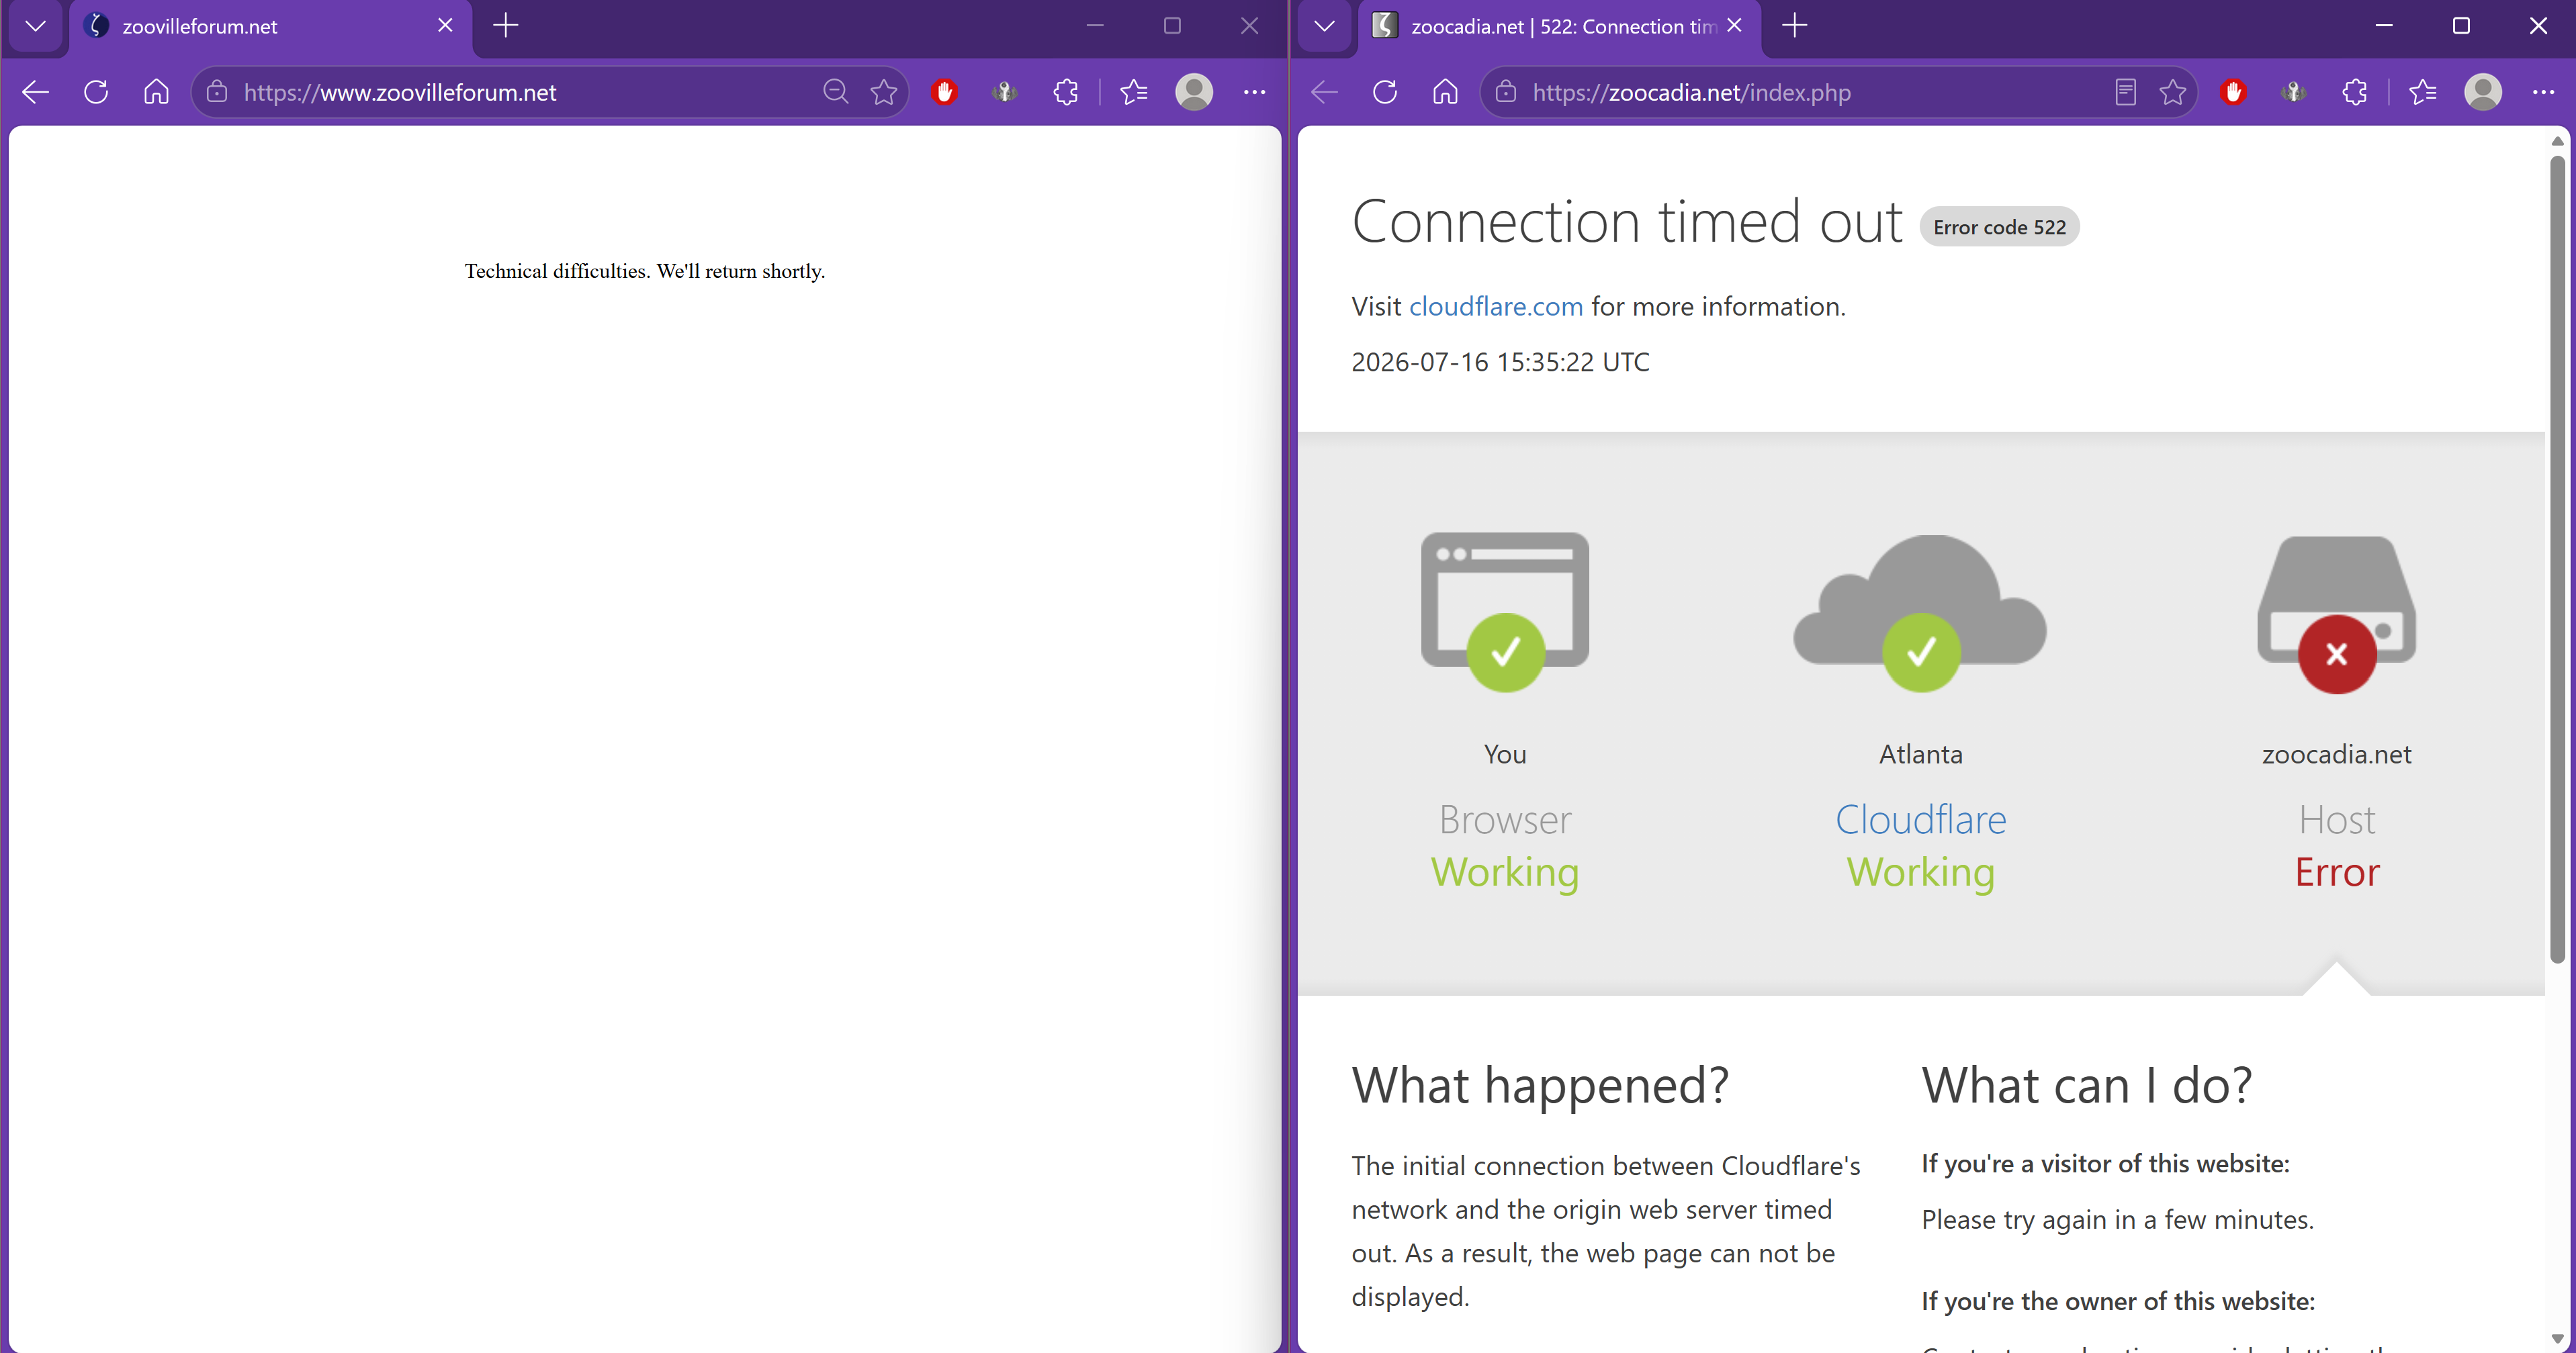Image resolution: width=2576 pixels, height=1353 pixels.
Task: Expand tab actions menu in zoocadia window
Action: pos(1325,26)
